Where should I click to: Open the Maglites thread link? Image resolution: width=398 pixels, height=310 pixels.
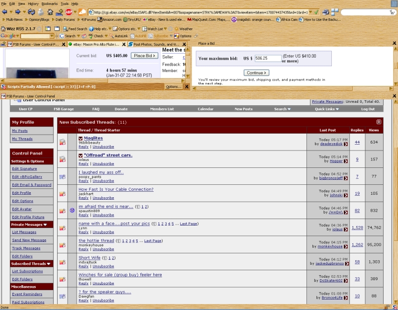(93, 138)
